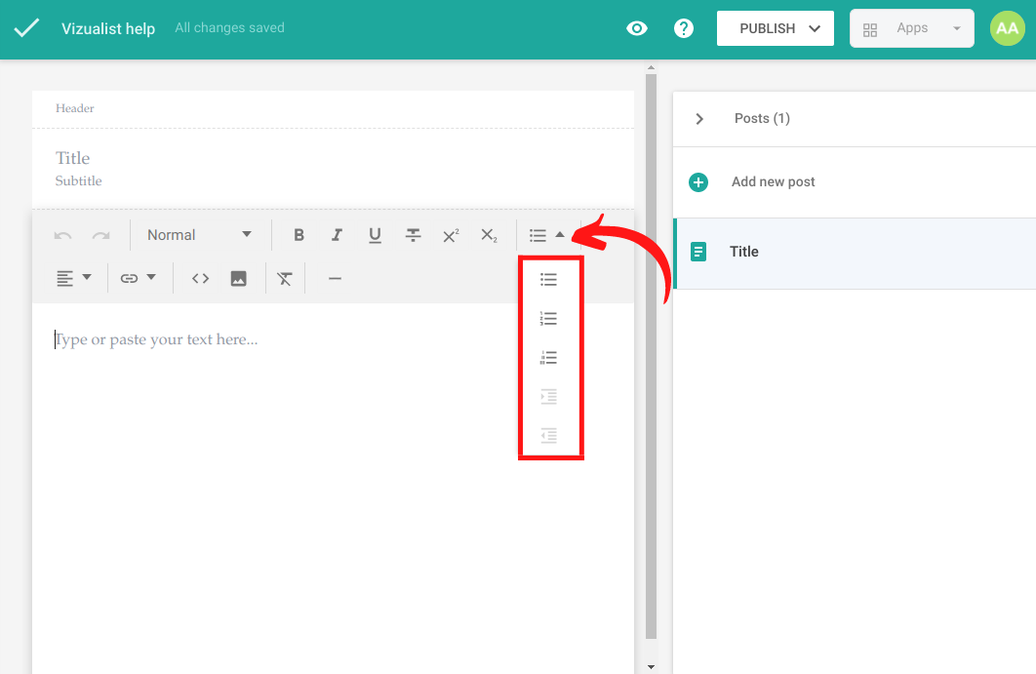Open the link options dropdown

click(138, 279)
